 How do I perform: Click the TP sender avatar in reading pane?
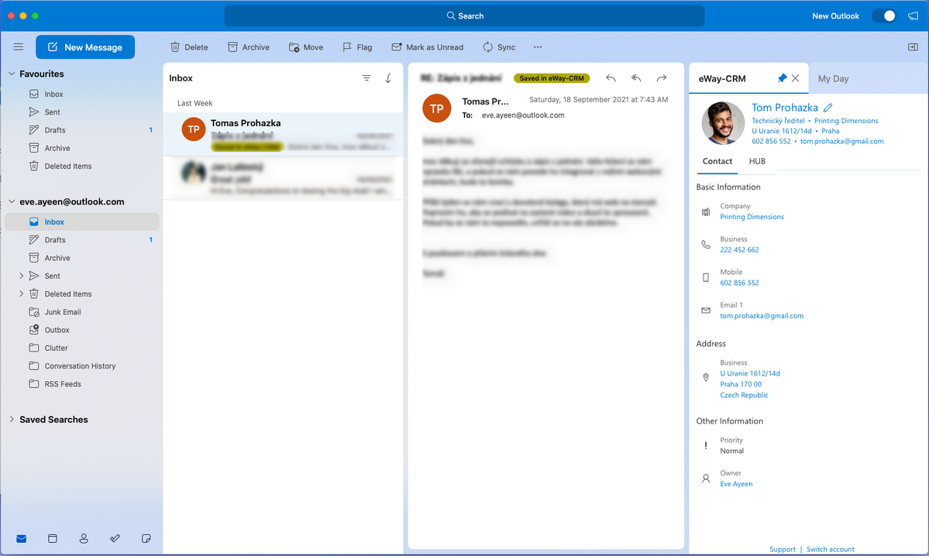437,108
